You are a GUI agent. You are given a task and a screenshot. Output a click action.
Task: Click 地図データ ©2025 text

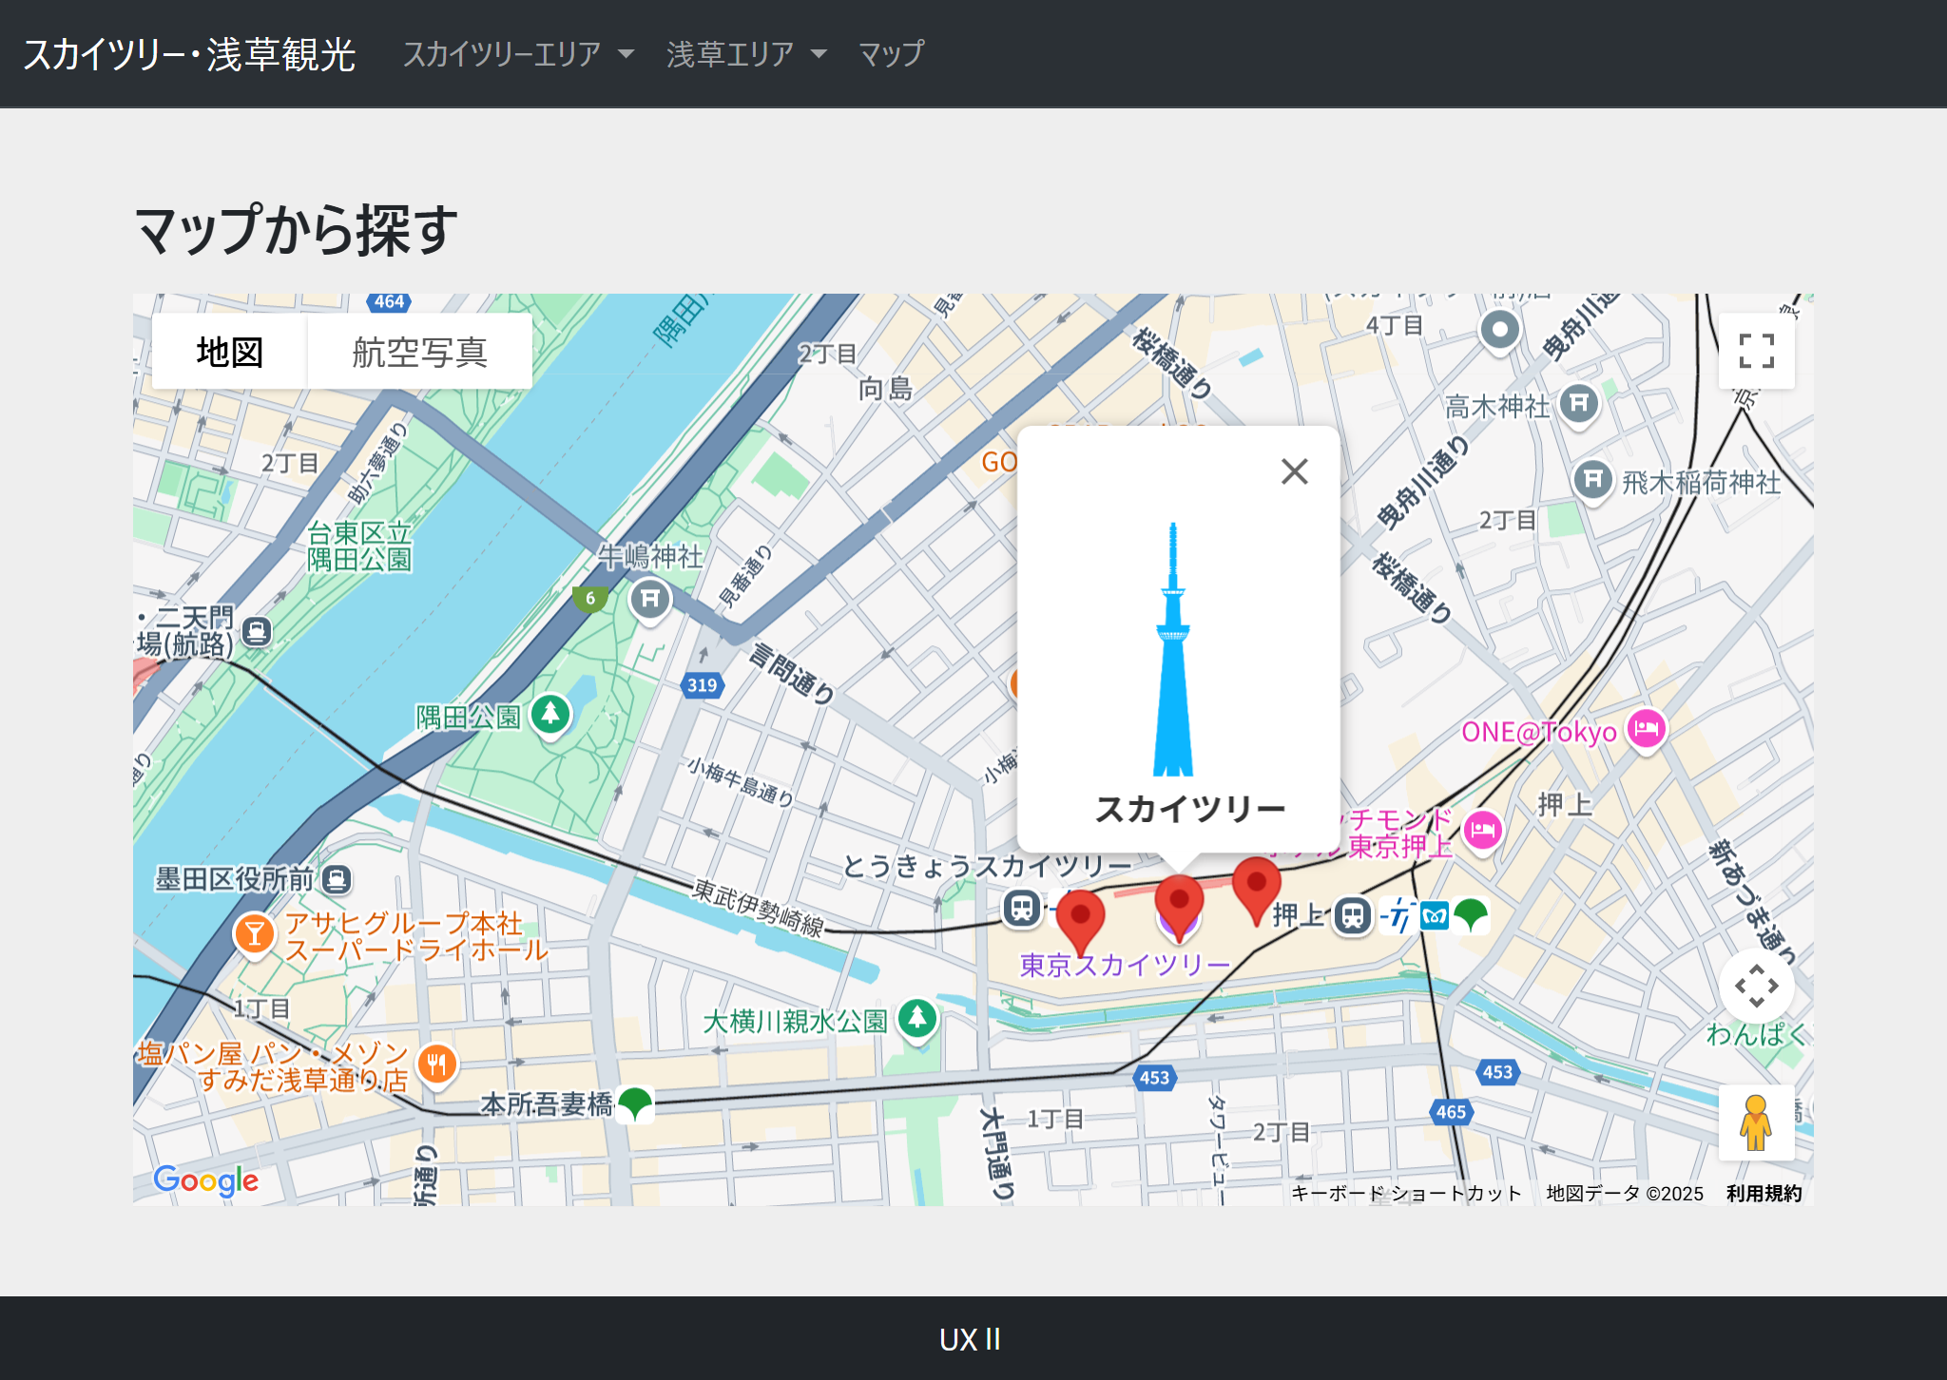click(1625, 1193)
